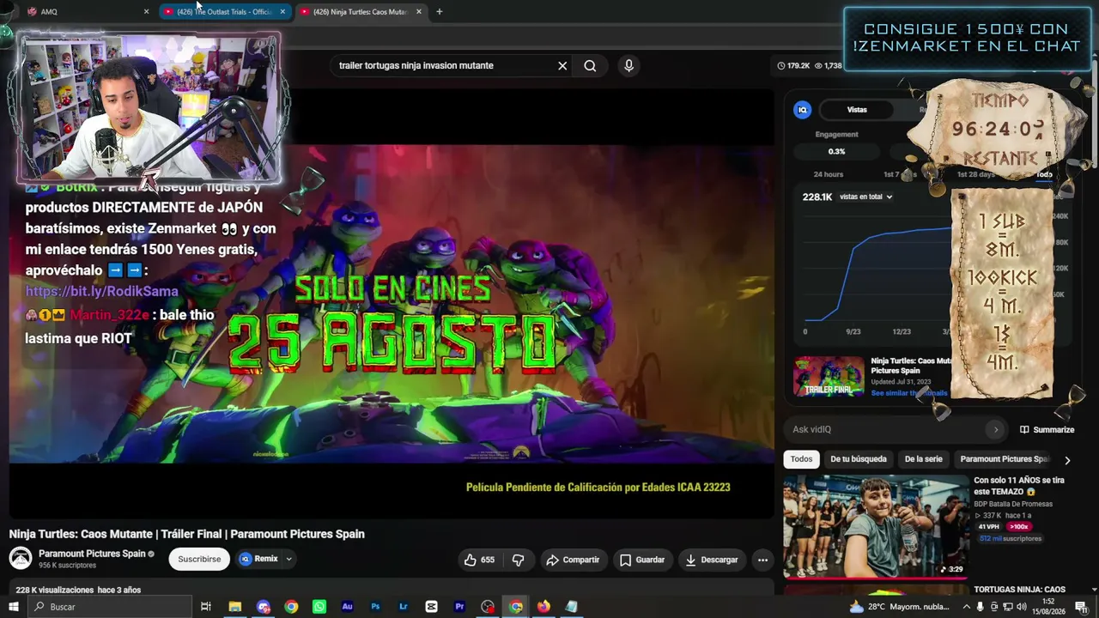The height and width of the screenshot is (618, 1099).
Task: Select the Todos filter chip
Action: pos(801,459)
